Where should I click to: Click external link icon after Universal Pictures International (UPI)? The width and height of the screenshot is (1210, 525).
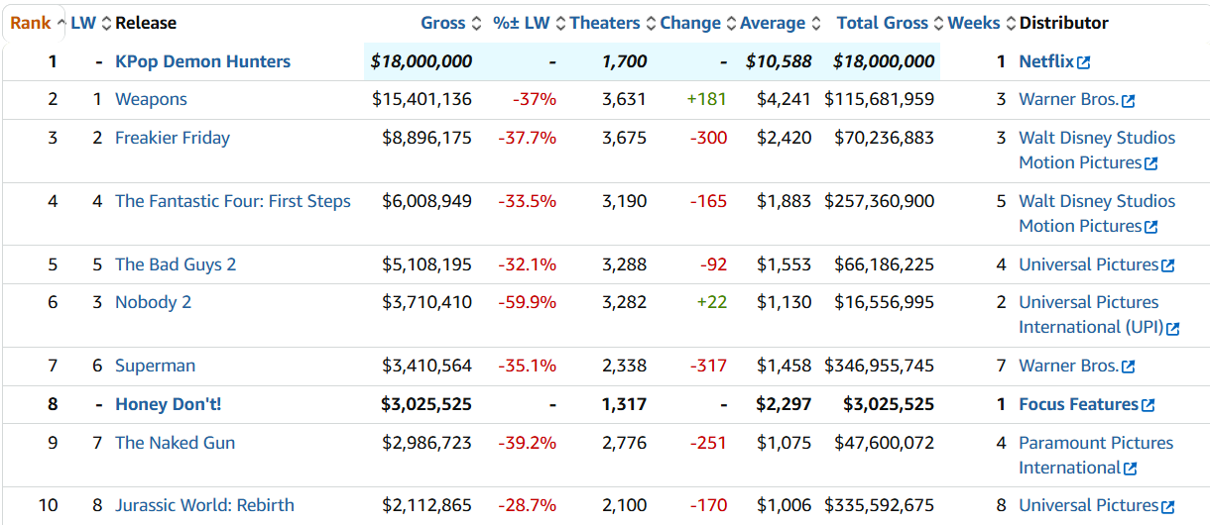coord(1173,329)
